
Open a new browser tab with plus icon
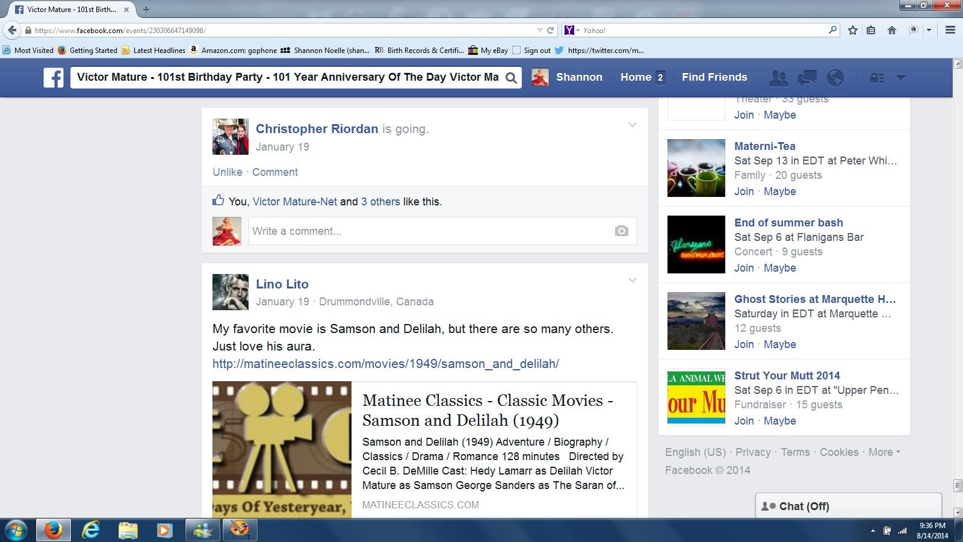[x=146, y=10]
